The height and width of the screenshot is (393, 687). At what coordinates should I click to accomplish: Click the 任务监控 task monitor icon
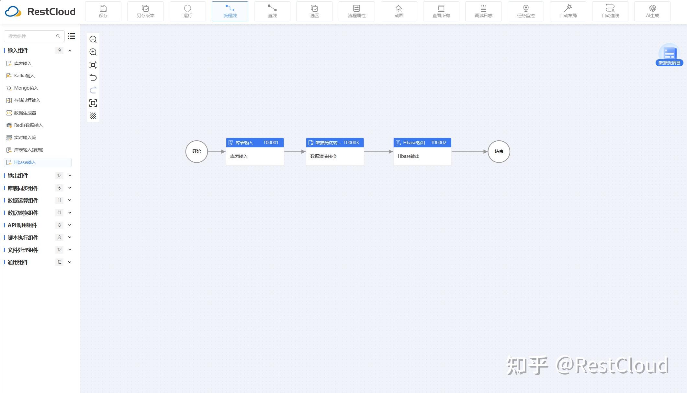pyautogui.click(x=525, y=11)
